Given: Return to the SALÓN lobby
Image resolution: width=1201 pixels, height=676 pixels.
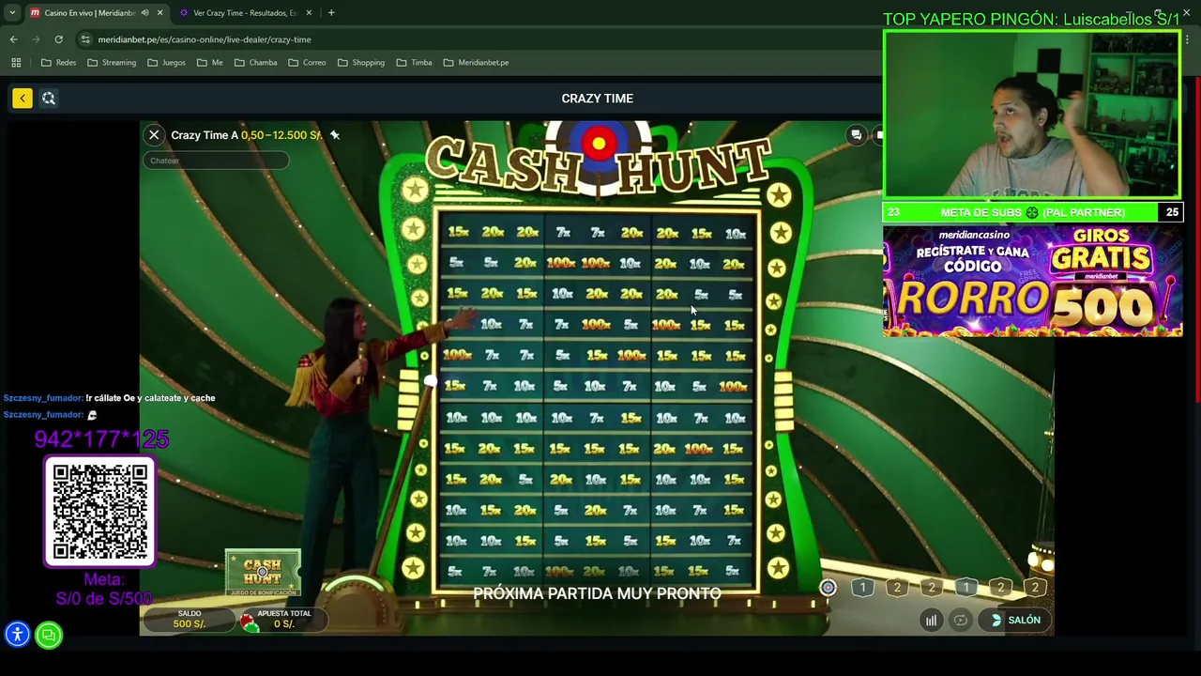Looking at the screenshot, I should (x=1016, y=620).
